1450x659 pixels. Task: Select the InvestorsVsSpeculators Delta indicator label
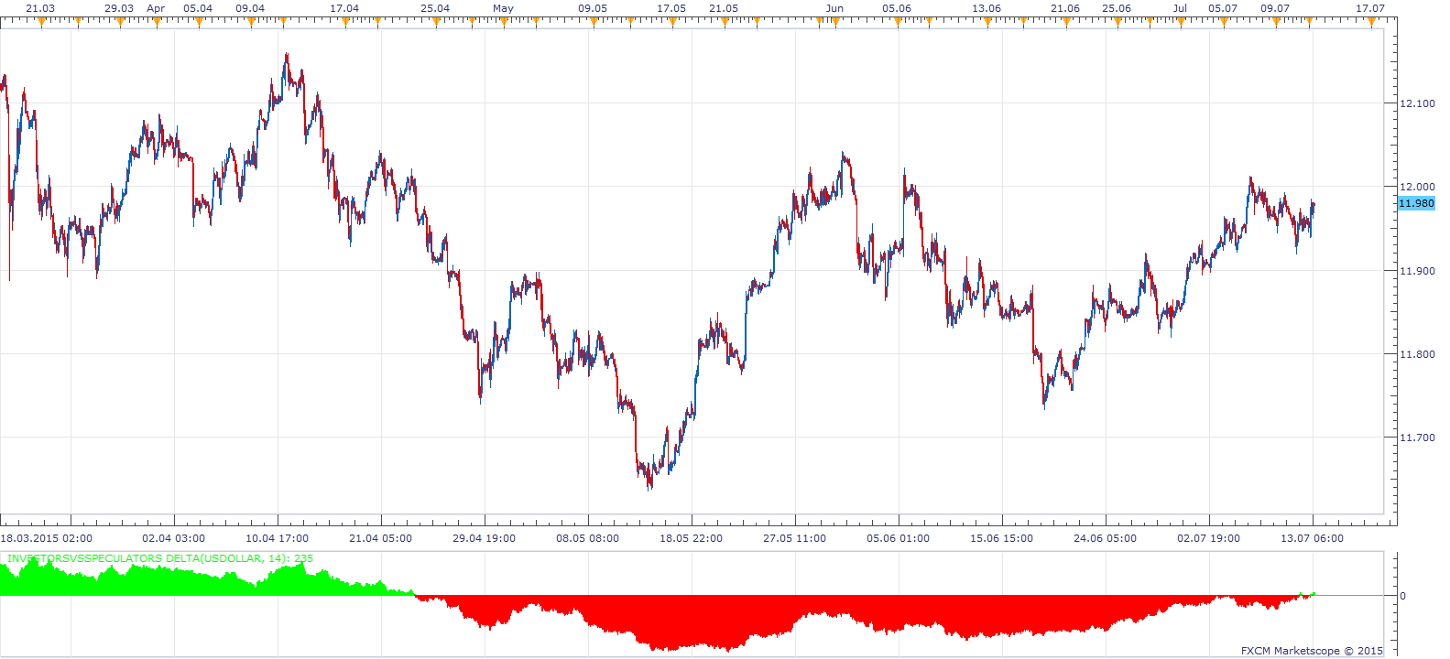tap(160, 558)
